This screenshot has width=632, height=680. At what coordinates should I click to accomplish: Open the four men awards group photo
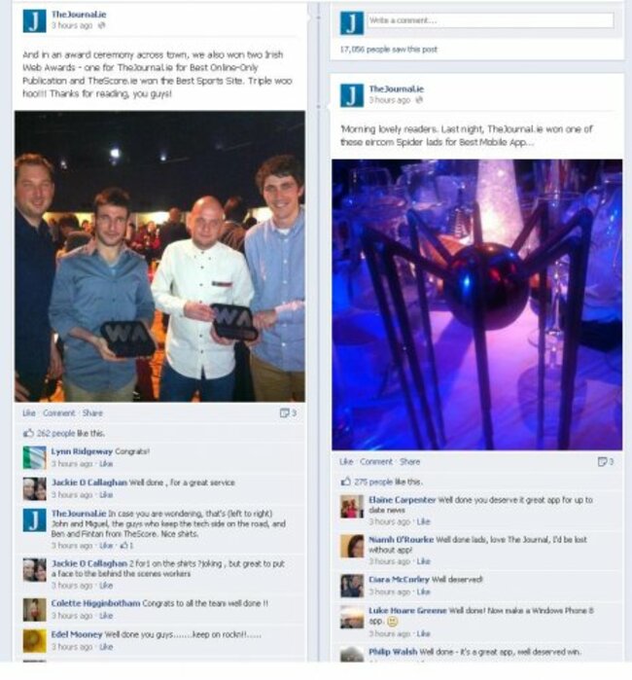click(x=160, y=256)
